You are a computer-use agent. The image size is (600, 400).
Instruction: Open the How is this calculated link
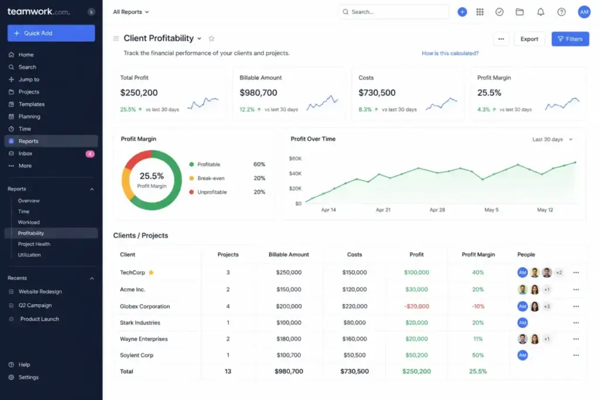pyautogui.click(x=450, y=53)
